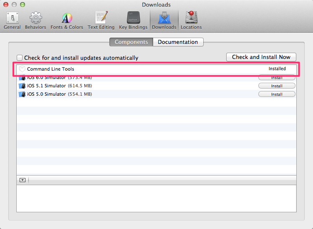
Task: Click the iOS 5.0 Simulator icon
Action: tap(22, 94)
